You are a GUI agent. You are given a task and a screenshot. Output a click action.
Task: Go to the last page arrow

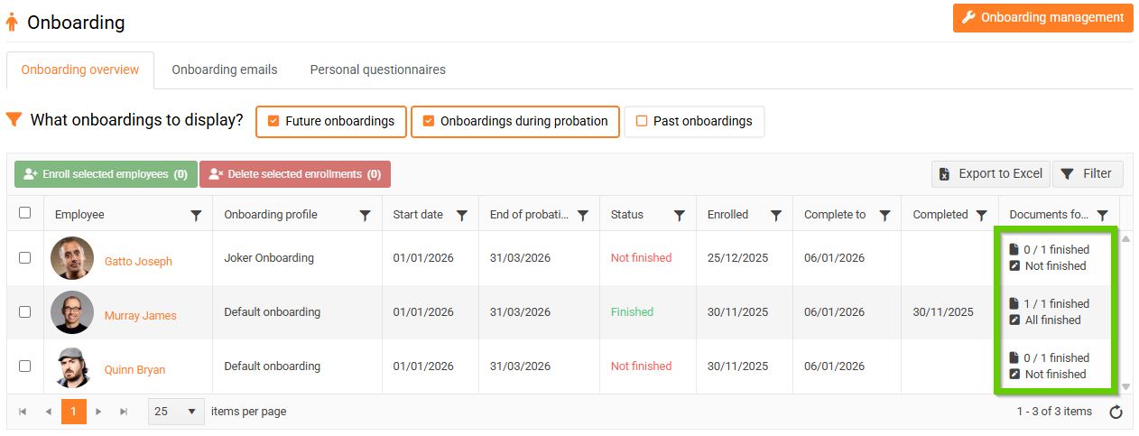click(x=124, y=412)
